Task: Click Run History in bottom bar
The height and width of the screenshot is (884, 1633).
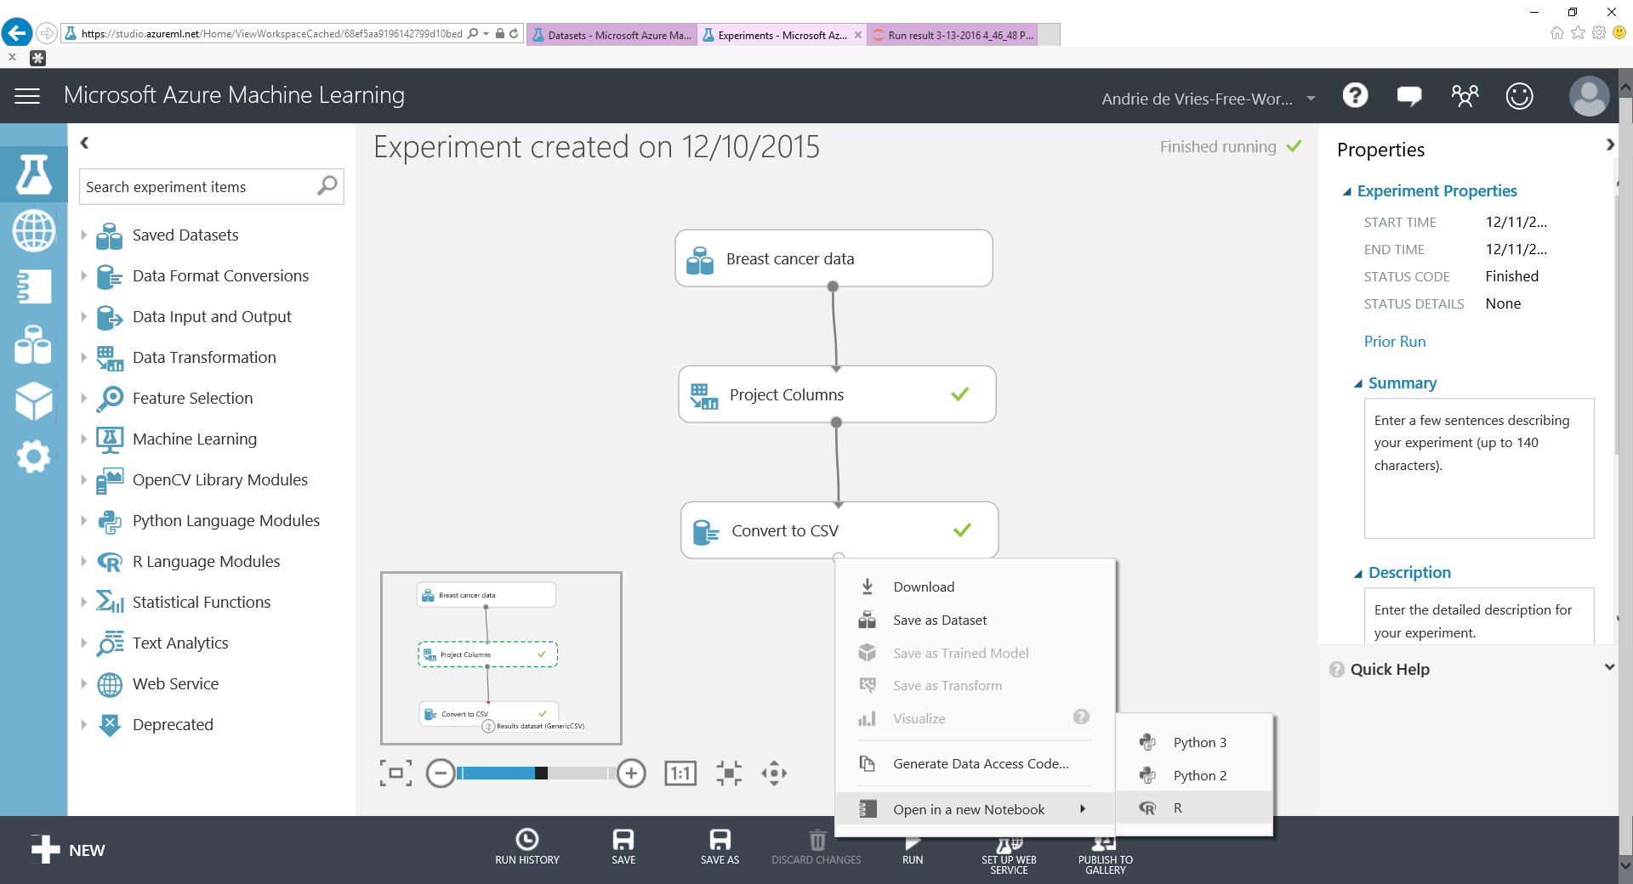Action: 527,847
